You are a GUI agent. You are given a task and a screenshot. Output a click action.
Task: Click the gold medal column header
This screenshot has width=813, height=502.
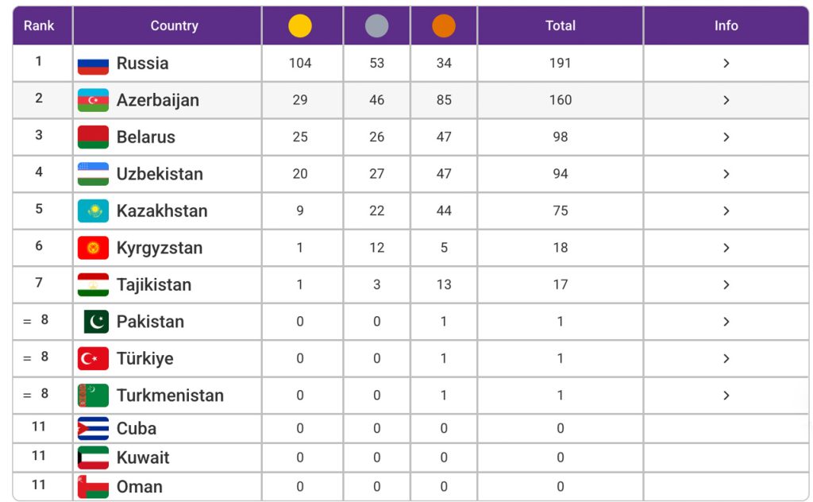[300, 26]
